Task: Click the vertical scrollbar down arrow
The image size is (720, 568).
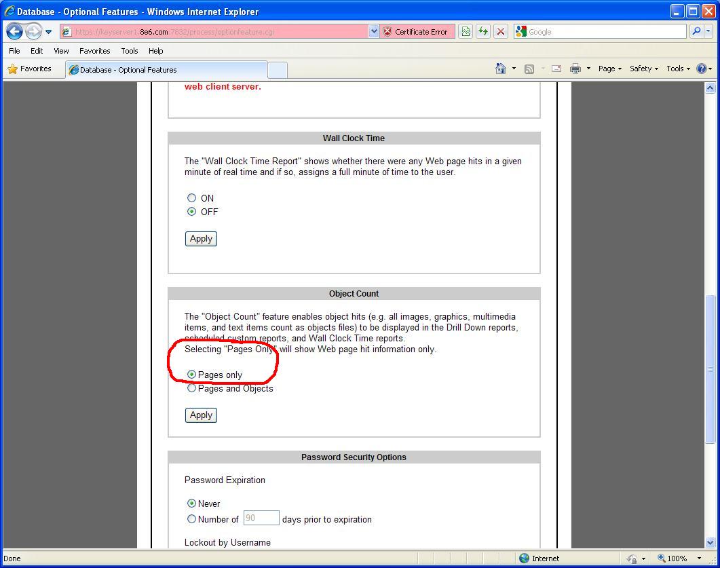Action: point(710,542)
